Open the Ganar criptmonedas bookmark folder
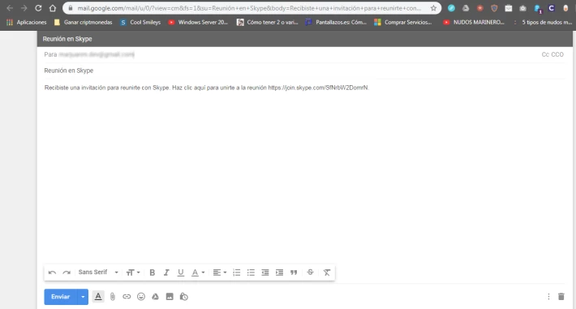 point(83,23)
